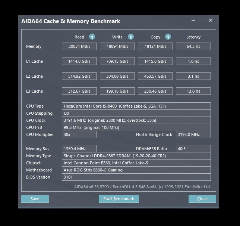Click the info icon next to Read
This screenshot has height=226, width=240.
point(92,37)
